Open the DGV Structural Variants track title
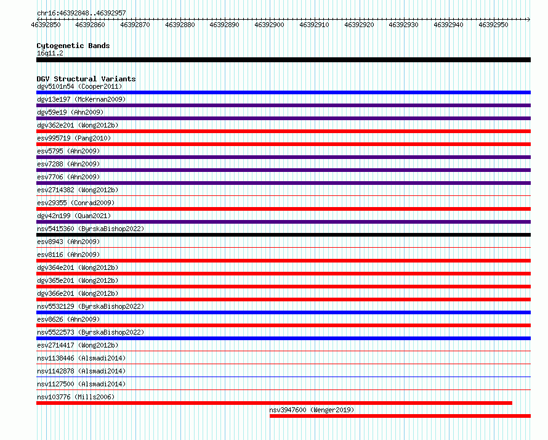The width and height of the screenshot is (548, 440). click(x=86, y=79)
